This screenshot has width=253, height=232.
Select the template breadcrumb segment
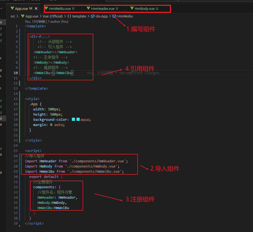pyautogui.click(x=79, y=16)
